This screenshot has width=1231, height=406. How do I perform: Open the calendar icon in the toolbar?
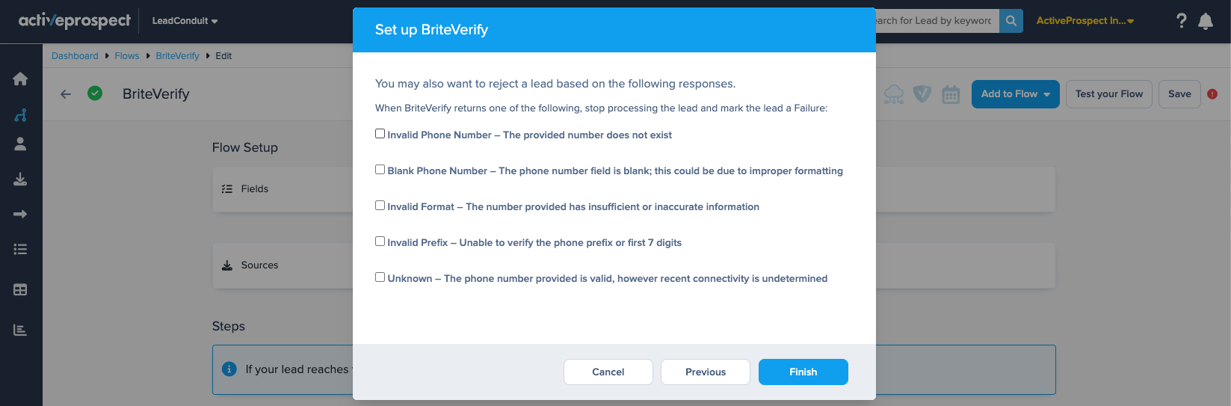point(951,94)
